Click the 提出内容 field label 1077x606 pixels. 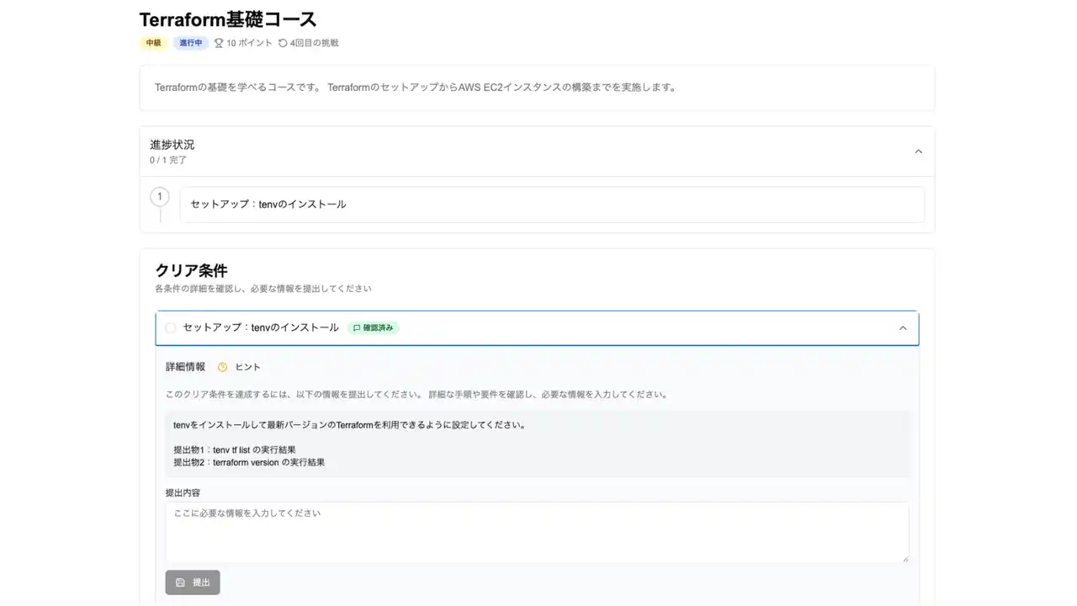(183, 492)
